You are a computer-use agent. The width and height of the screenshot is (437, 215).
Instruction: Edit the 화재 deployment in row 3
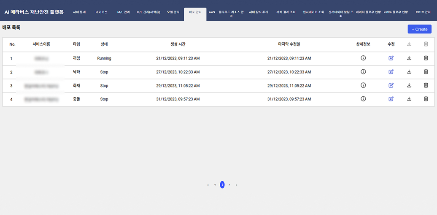coord(391,85)
